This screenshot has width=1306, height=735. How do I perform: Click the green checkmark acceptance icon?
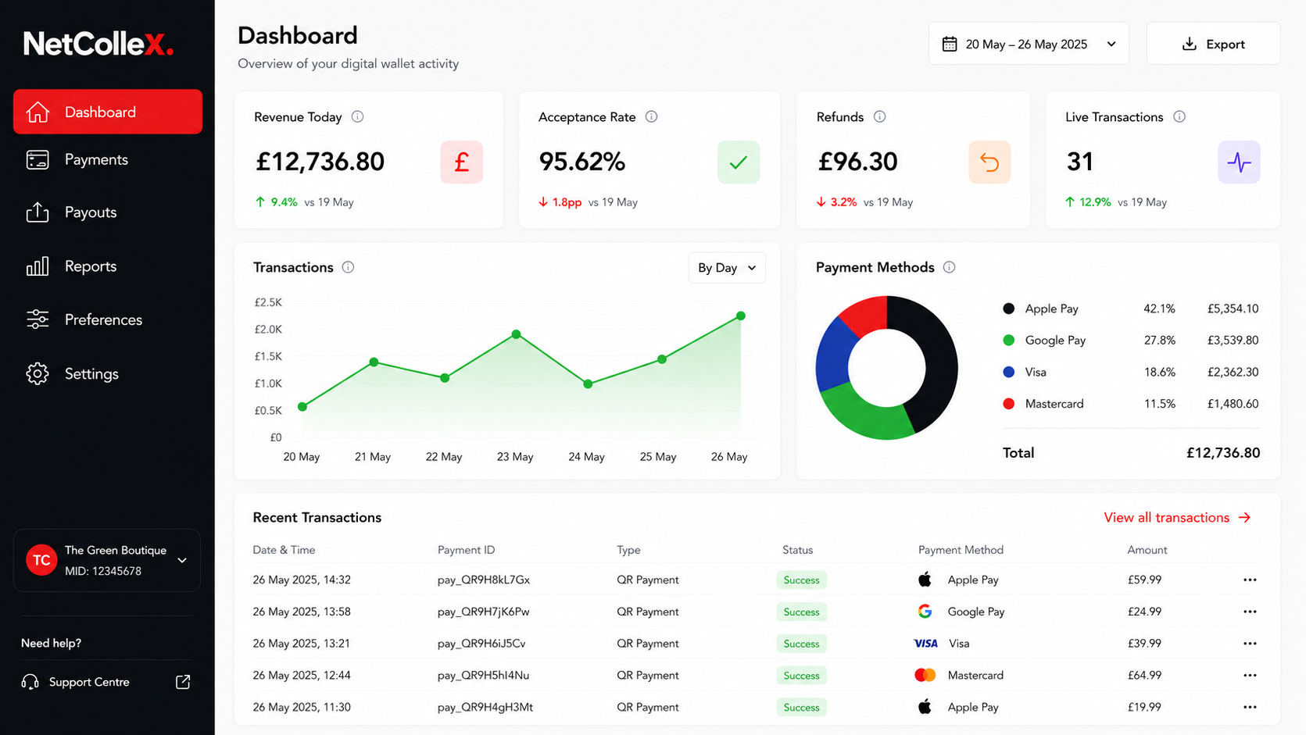point(739,162)
